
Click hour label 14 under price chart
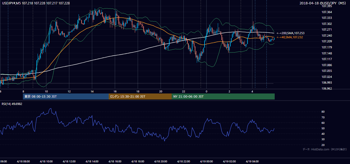point(92,92)
